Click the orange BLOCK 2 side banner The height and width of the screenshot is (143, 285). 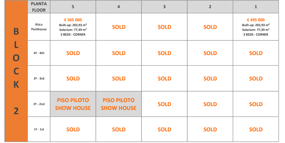(x=16, y=71)
